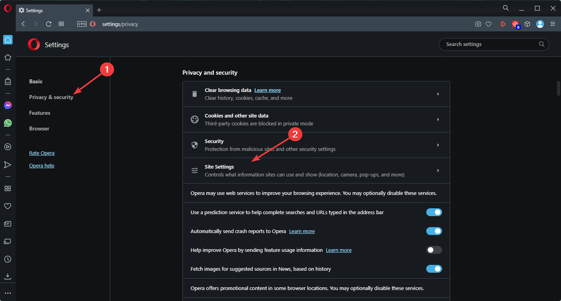Screen dimensions: 561x301
Task: Expand the Security row arrow
Action: pos(438,145)
